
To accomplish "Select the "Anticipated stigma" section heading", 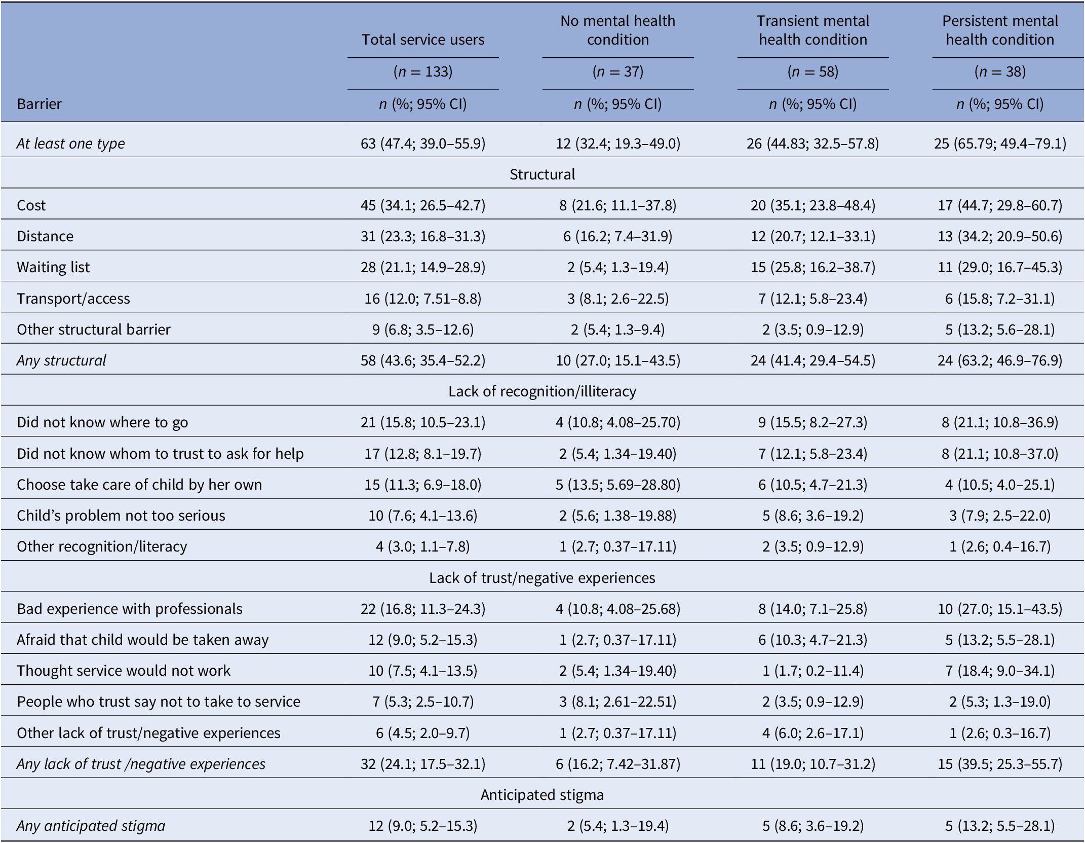I will [x=542, y=794].
